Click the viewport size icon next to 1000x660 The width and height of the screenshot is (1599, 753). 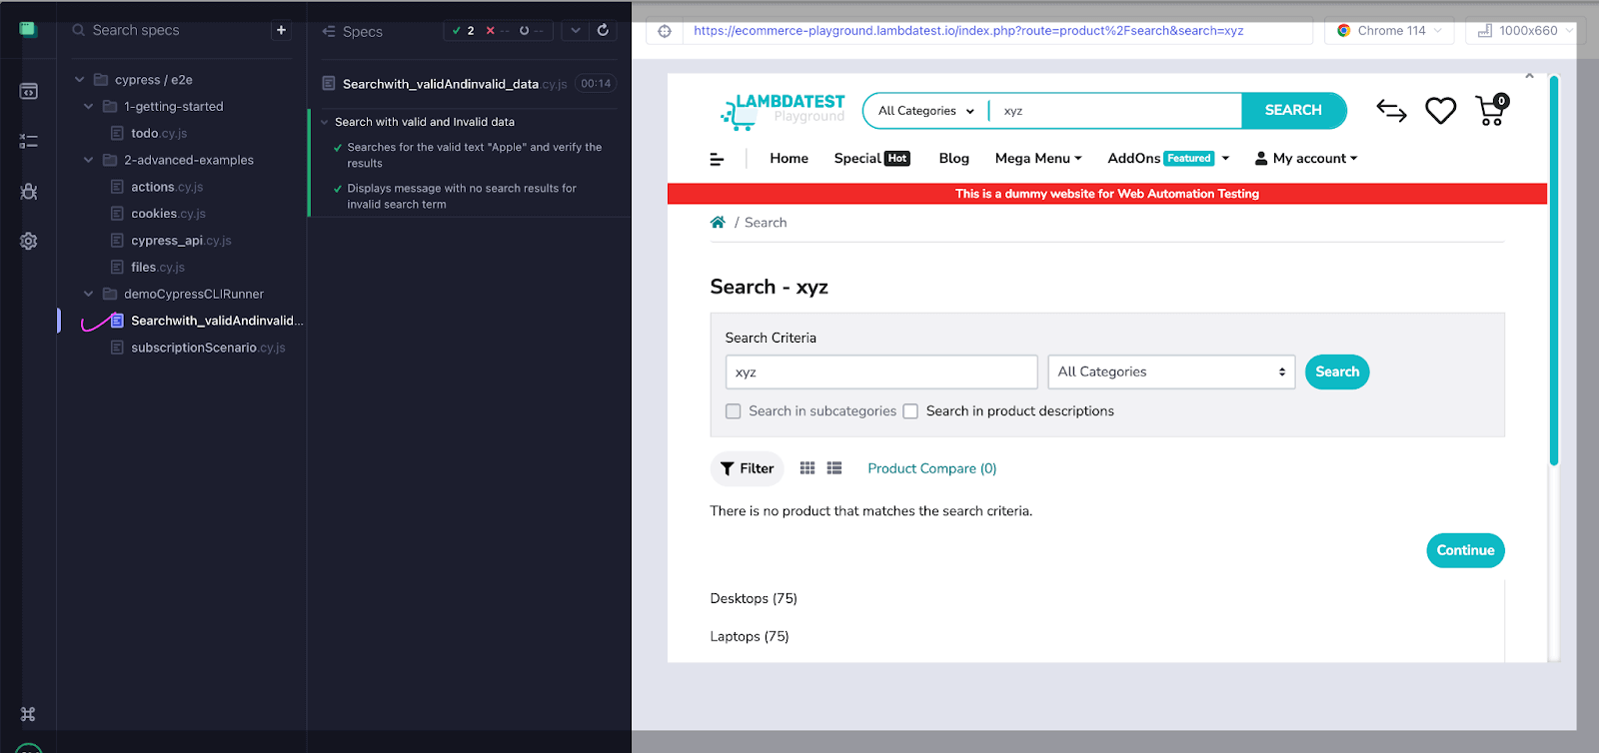point(1485,31)
